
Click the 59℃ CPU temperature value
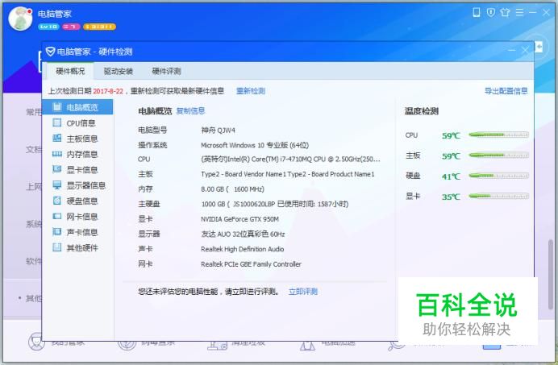tap(451, 135)
